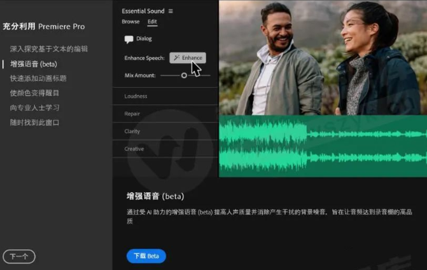Screen dimensions: 427x270
Task: Expand the Creative section
Action: pyautogui.click(x=165, y=149)
